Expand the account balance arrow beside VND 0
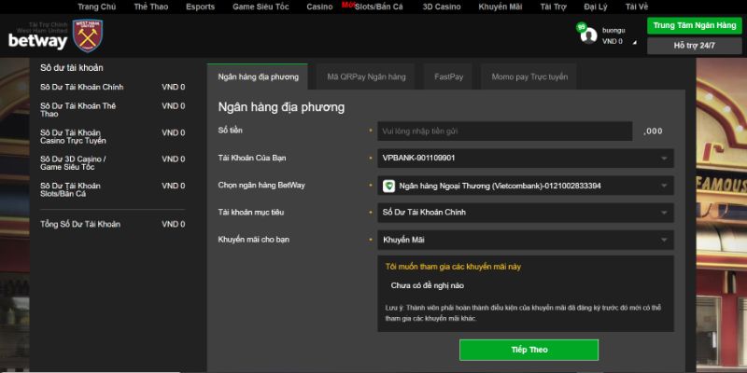Viewport: 747px width, 373px height. click(x=634, y=43)
